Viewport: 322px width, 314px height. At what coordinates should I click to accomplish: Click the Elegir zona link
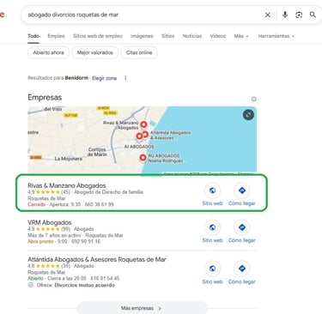click(104, 78)
